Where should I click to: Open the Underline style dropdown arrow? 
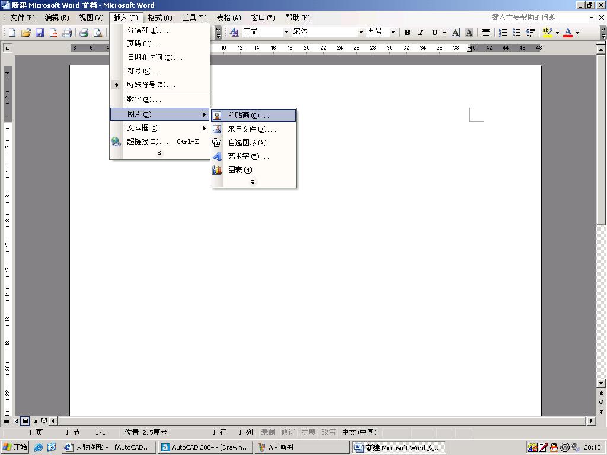[x=445, y=33]
